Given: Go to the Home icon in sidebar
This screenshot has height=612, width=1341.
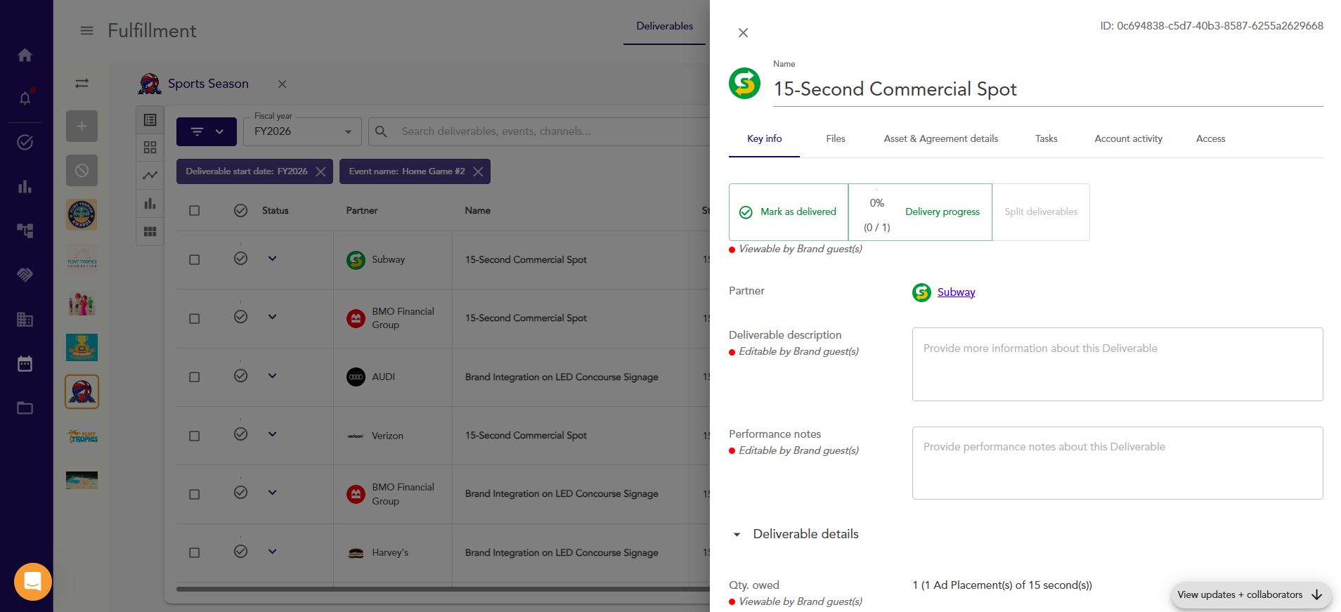Looking at the screenshot, I should 25,55.
